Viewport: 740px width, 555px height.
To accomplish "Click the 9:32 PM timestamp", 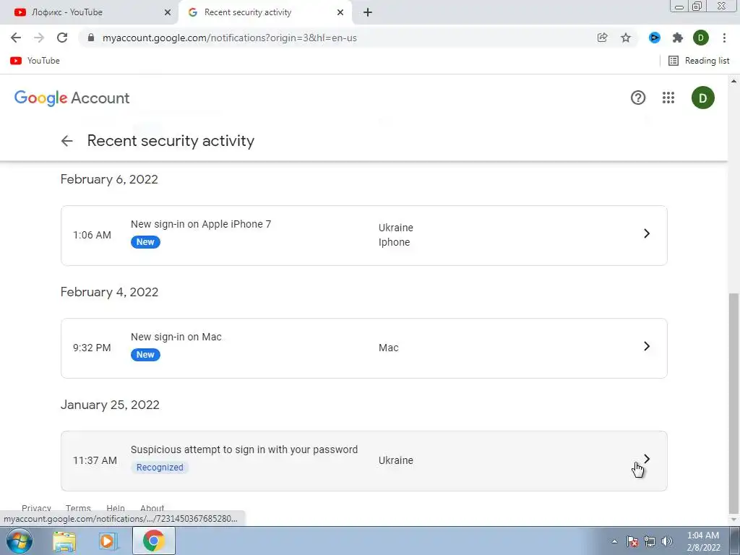I will click(x=92, y=348).
